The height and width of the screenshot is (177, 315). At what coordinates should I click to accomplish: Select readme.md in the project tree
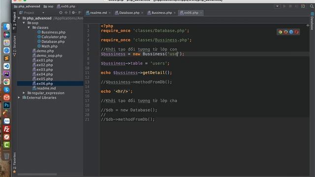[44, 88]
